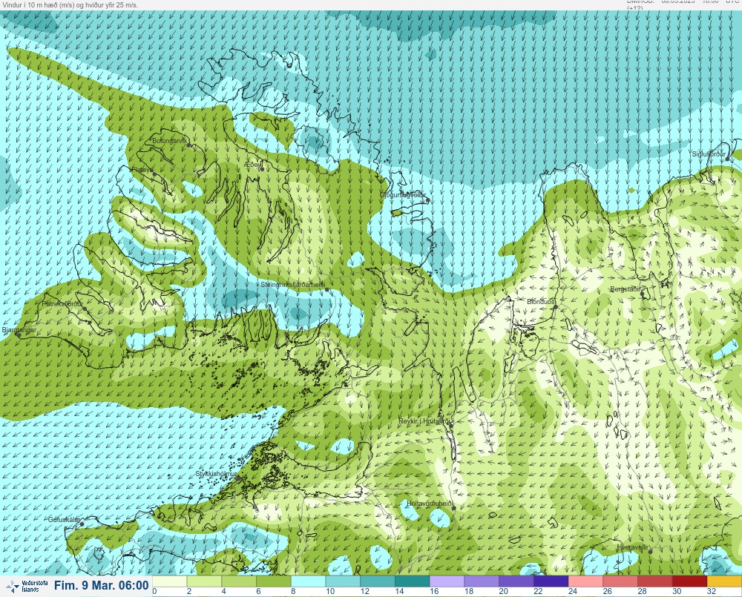Screen dimensions: 742x597
Task: Click the Flateyri station label
Action: [x=142, y=169]
